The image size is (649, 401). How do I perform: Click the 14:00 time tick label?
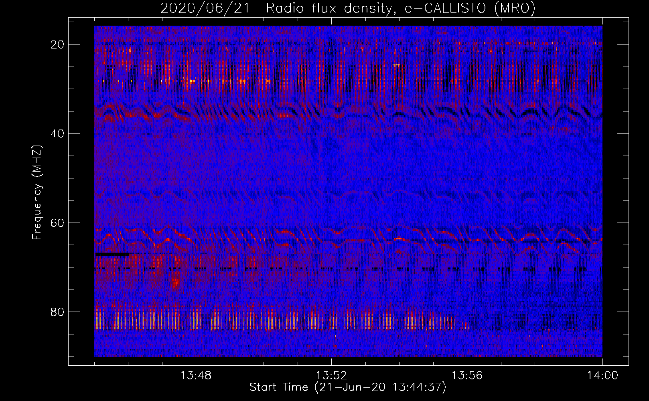click(602, 376)
